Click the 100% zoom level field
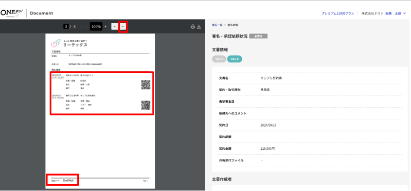The image size is (411, 191). coord(96,26)
